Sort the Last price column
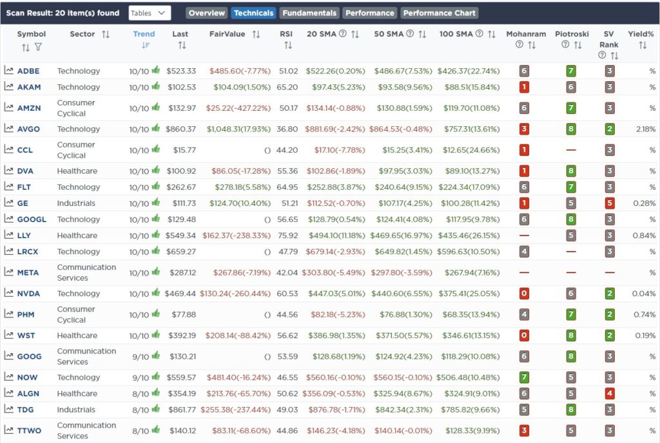The width and height of the screenshot is (660, 443). tap(182, 45)
